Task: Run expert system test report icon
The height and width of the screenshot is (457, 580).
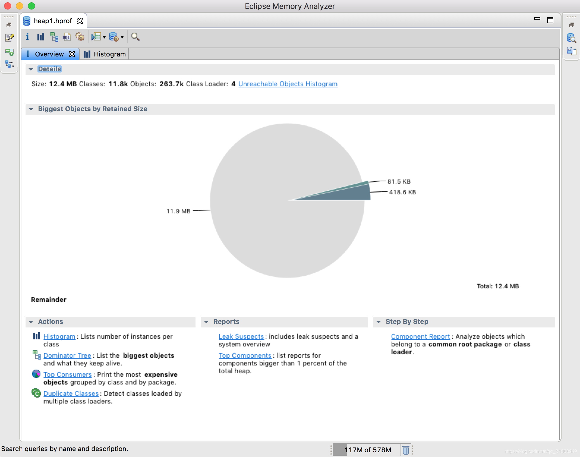Action: pyautogui.click(x=96, y=37)
